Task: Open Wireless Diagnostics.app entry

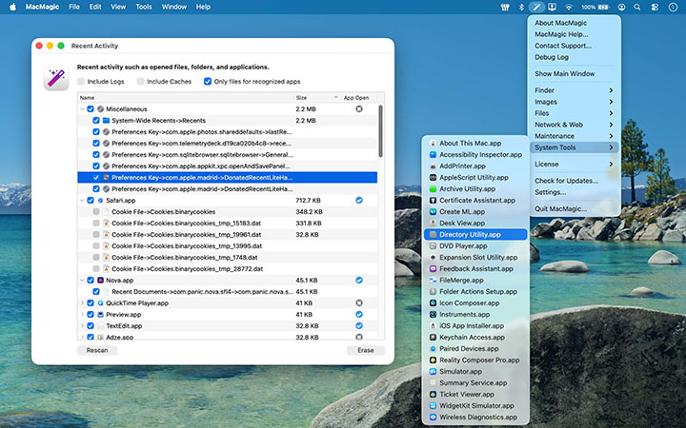Action: click(477, 417)
